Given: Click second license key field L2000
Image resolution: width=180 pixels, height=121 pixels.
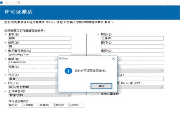Looking at the screenshot, I should [31, 105].
